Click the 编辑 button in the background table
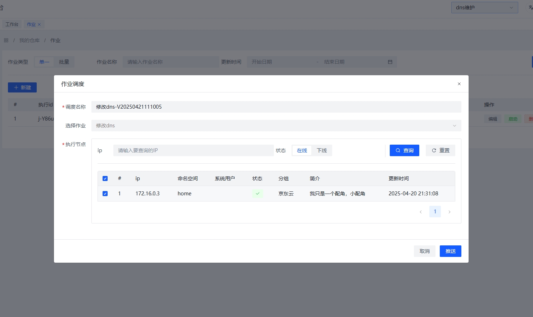 tap(493, 119)
